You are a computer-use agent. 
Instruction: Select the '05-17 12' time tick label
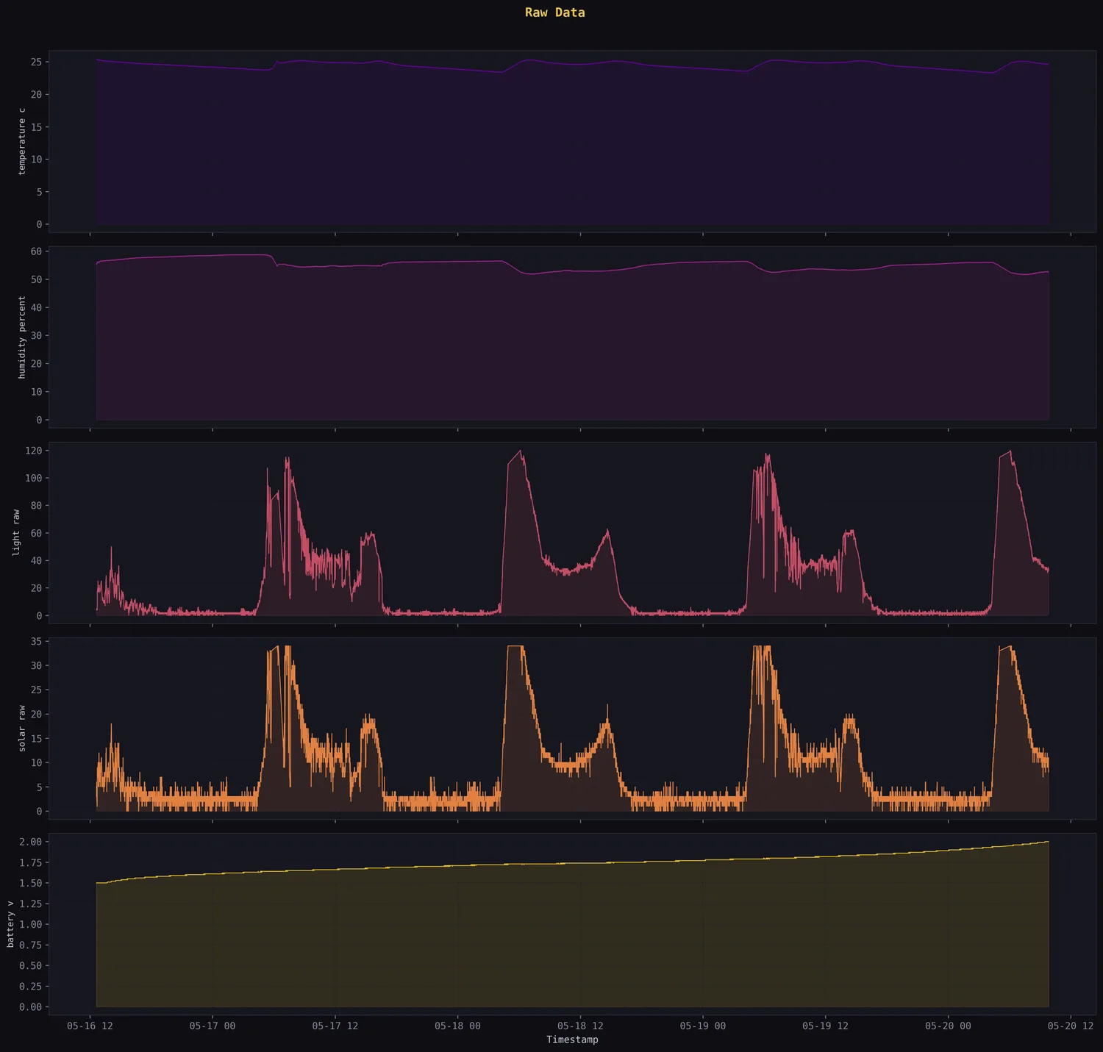pyautogui.click(x=335, y=1026)
